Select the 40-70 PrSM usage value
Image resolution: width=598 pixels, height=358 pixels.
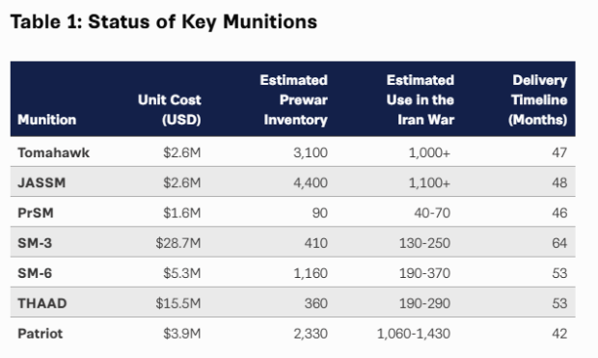pos(432,213)
